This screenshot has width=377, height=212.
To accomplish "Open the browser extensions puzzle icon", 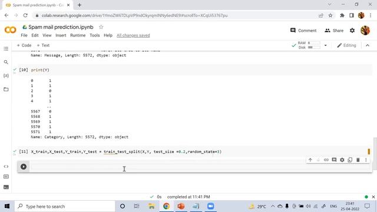I will pyautogui.click(x=342, y=15).
